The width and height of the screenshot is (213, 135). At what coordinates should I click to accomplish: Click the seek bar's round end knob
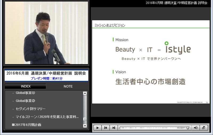tap(188, 128)
